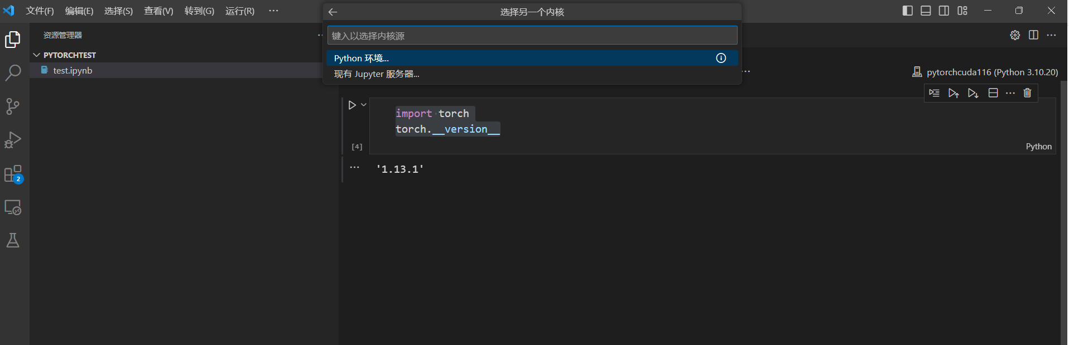Collapse the PYTORCHTEST folder
This screenshot has height=345, width=1069.
64,55
